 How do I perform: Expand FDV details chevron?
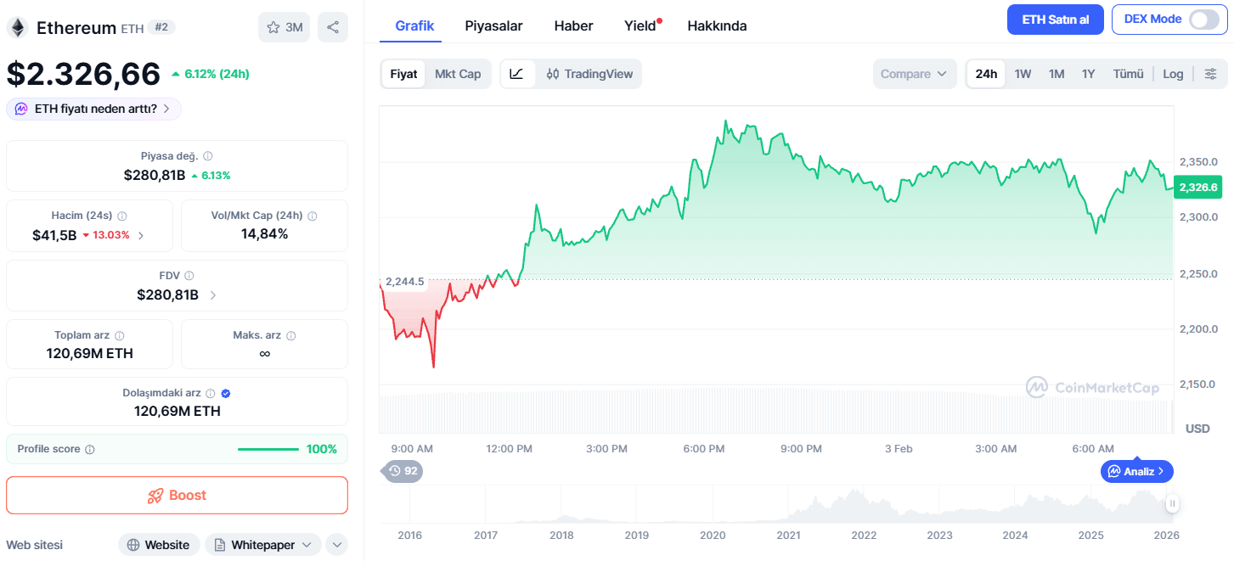[x=212, y=295]
